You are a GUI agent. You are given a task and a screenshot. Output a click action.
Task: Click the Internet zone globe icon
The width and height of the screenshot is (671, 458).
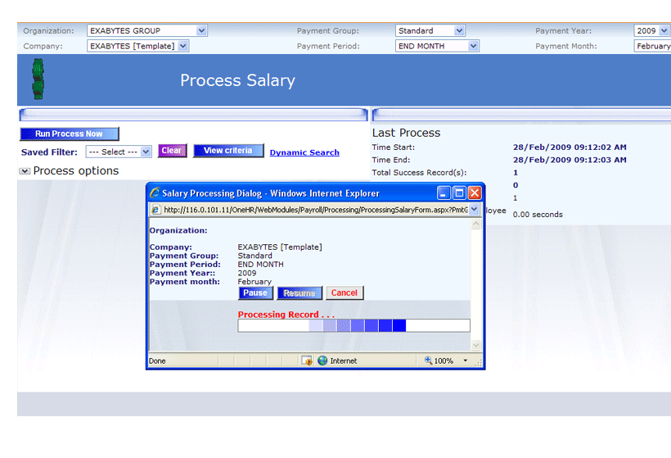(x=322, y=361)
